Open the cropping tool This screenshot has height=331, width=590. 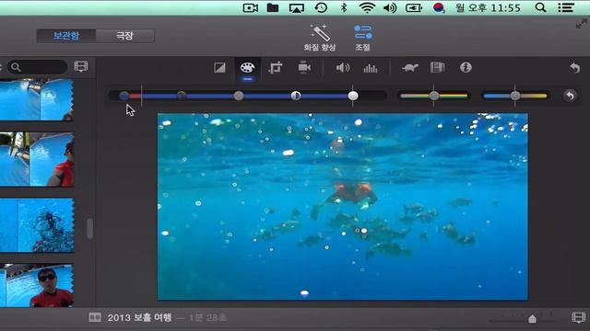(x=276, y=68)
